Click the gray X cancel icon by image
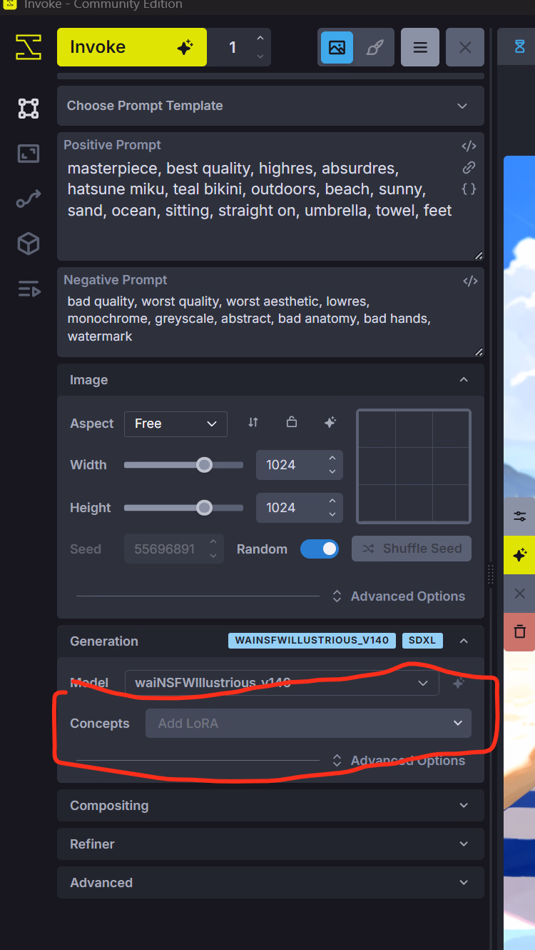 [519, 594]
